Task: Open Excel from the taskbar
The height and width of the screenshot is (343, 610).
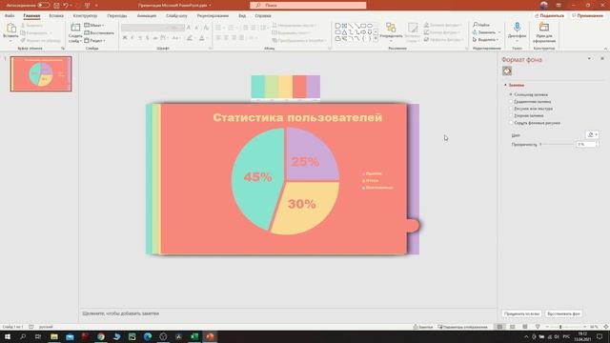Action: [x=194, y=336]
